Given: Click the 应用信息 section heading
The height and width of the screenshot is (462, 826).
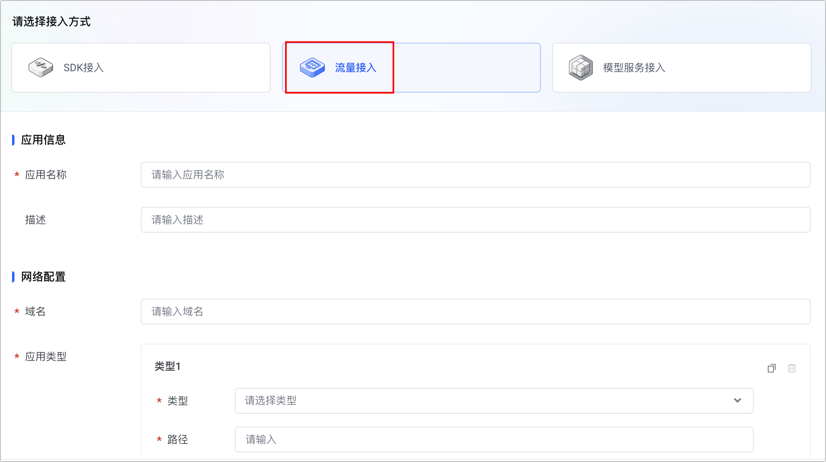Looking at the screenshot, I should (43, 140).
